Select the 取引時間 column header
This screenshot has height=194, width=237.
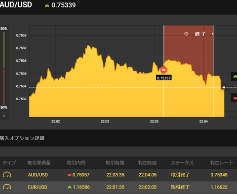[115, 163]
